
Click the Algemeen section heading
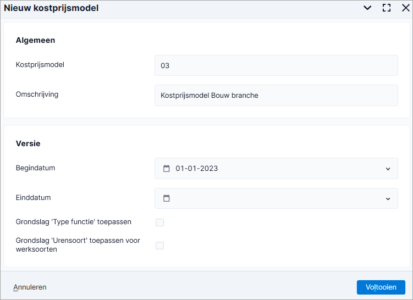pyautogui.click(x=36, y=40)
